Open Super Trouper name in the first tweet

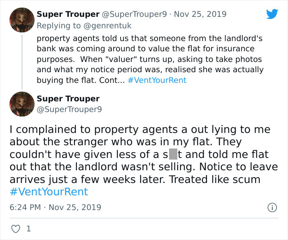68,14
